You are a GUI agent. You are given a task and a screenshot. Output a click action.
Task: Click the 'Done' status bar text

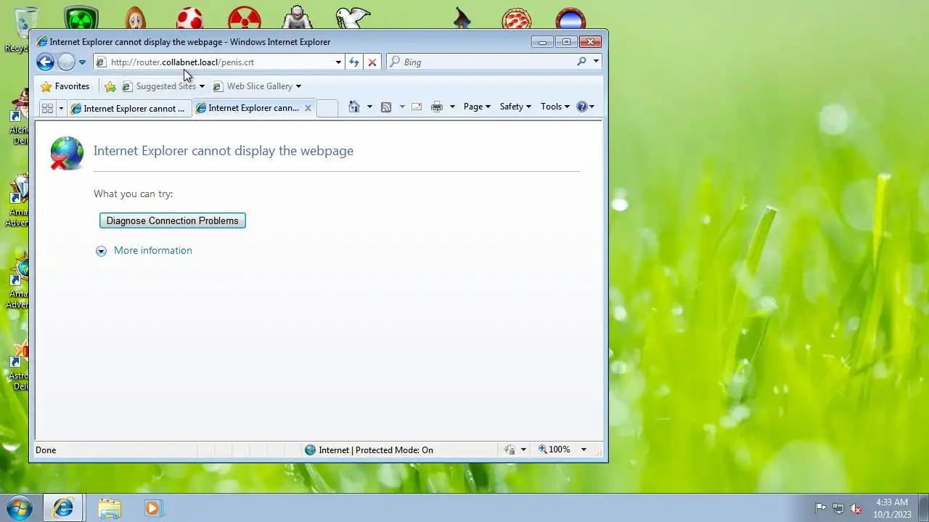point(46,450)
